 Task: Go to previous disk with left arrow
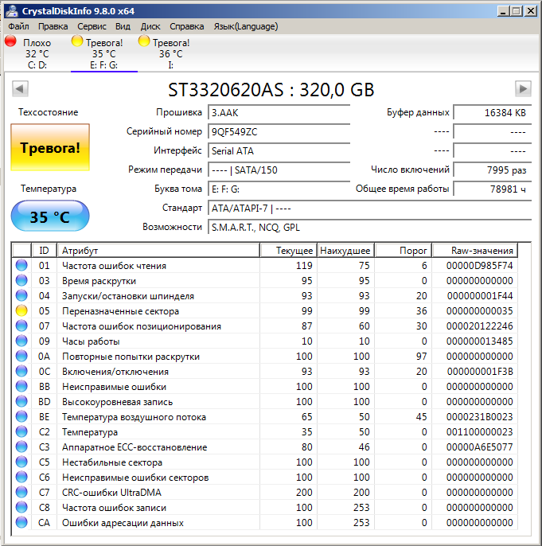(20, 88)
